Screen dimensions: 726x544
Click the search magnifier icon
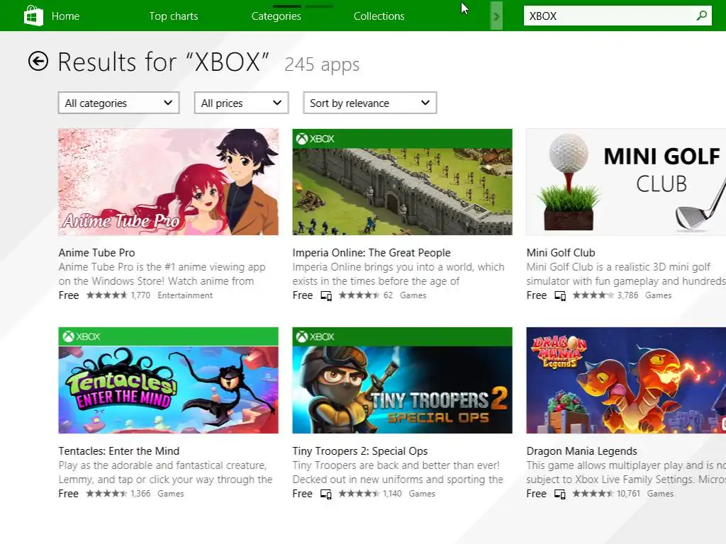pyautogui.click(x=701, y=16)
